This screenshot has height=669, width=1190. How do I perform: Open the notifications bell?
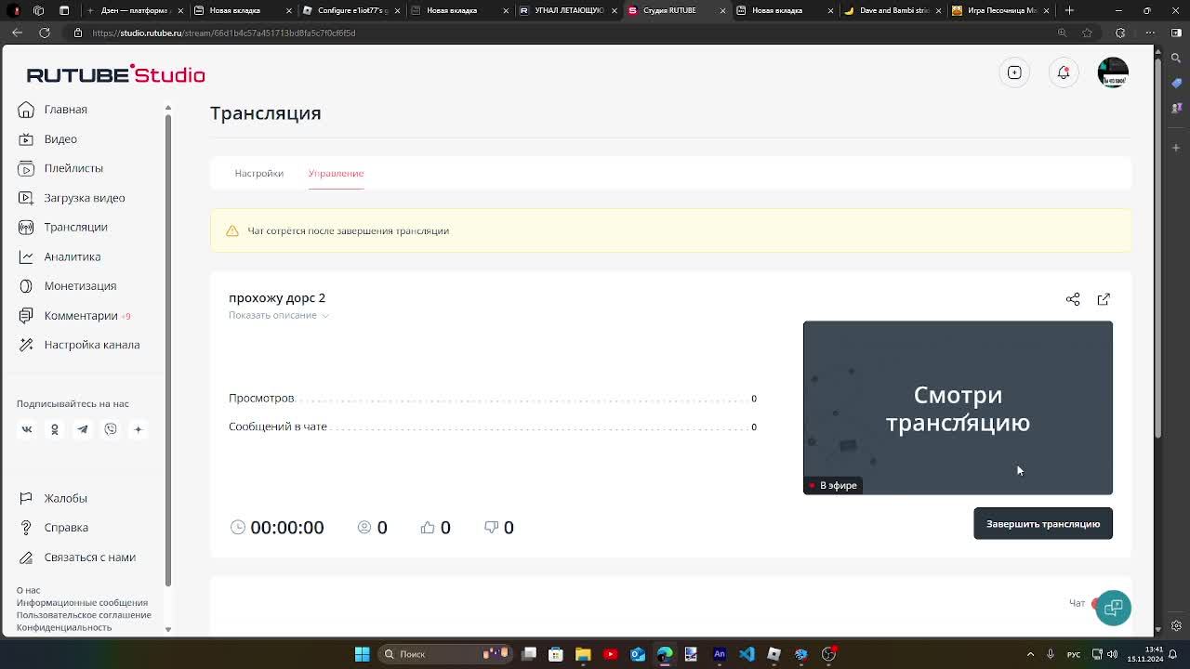[1064, 72]
